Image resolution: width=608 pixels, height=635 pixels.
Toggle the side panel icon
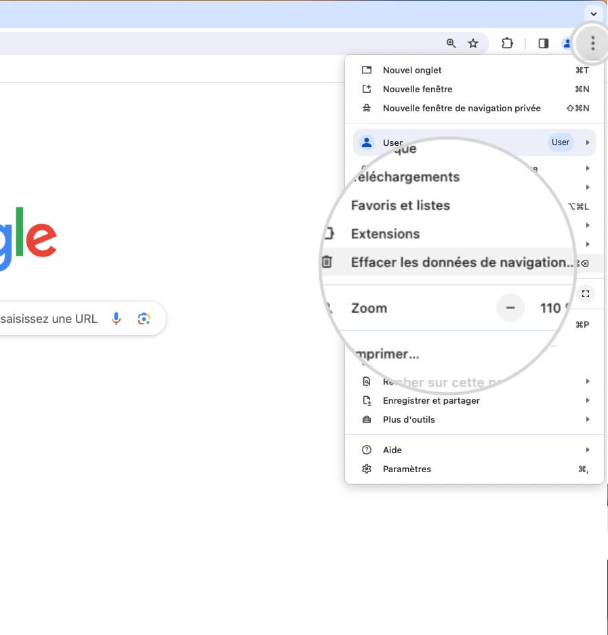click(x=544, y=43)
